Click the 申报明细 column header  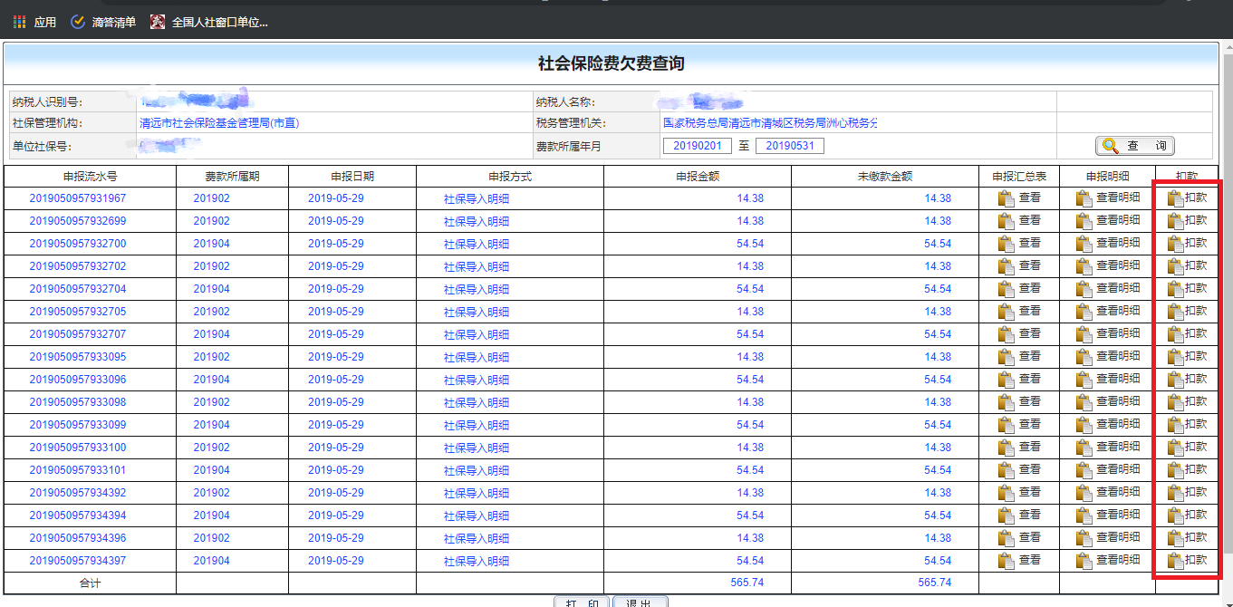click(x=1107, y=177)
